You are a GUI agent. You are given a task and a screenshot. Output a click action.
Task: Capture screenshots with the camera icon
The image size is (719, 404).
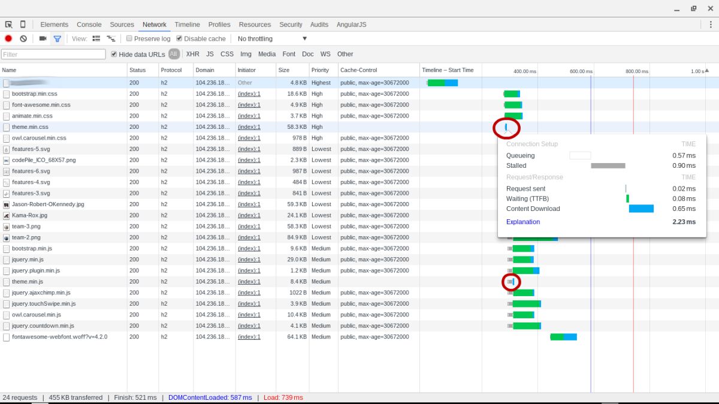[43, 38]
